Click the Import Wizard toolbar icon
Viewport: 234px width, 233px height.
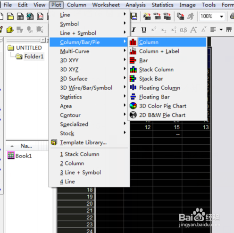pos(147,17)
